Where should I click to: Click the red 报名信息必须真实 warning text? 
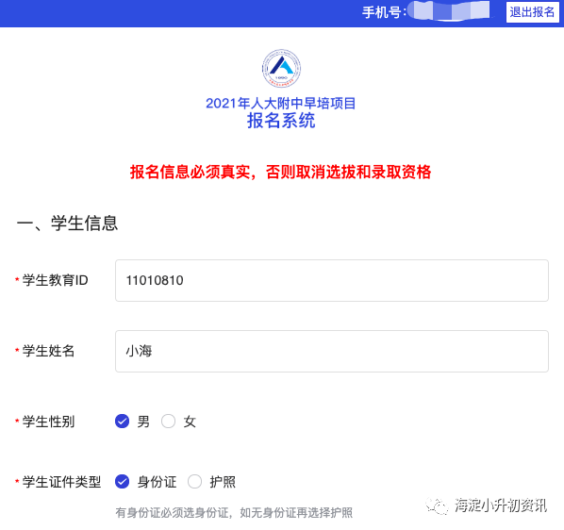pyautogui.click(x=280, y=172)
